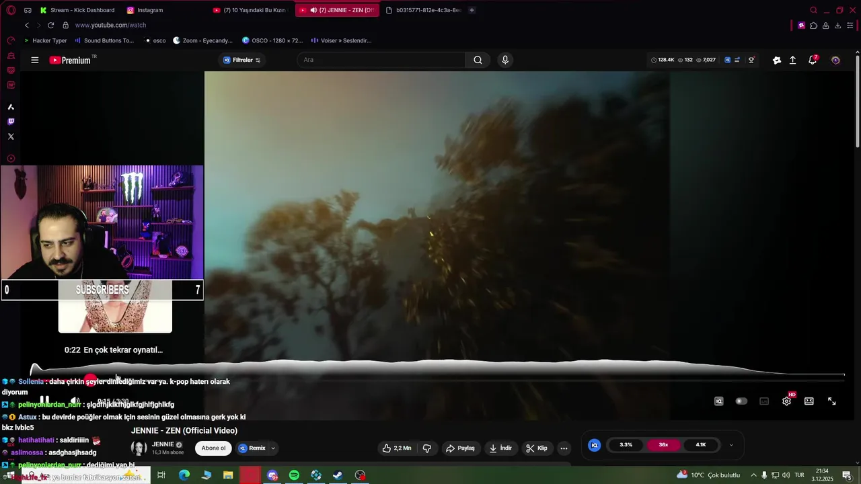Open X (Twitter) in Opera sidebar
861x484 pixels.
pyautogui.click(x=11, y=136)
